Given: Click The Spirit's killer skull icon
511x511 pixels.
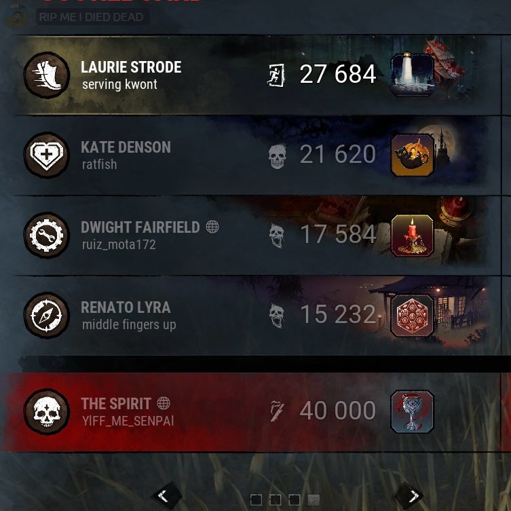Looking at the screenshot, I should [x=47, y=412].
